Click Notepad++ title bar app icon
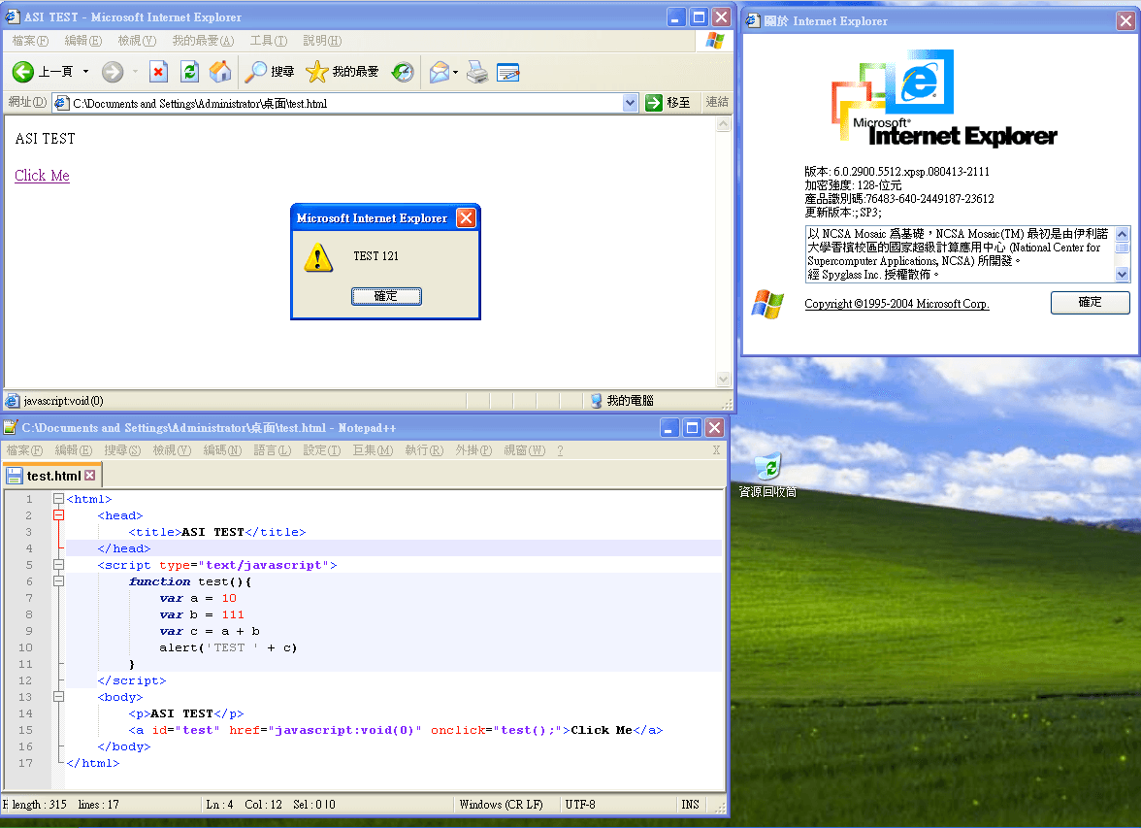 pos(10,427)
